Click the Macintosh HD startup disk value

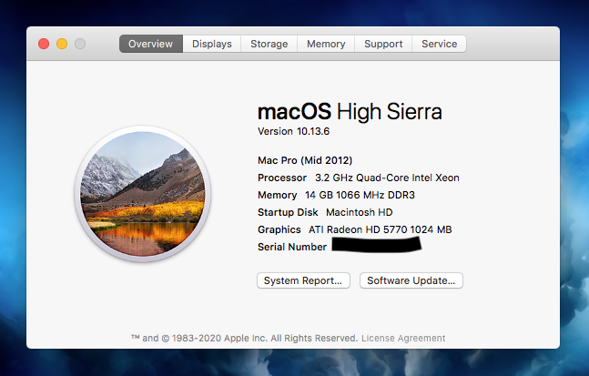coord(359,212)
